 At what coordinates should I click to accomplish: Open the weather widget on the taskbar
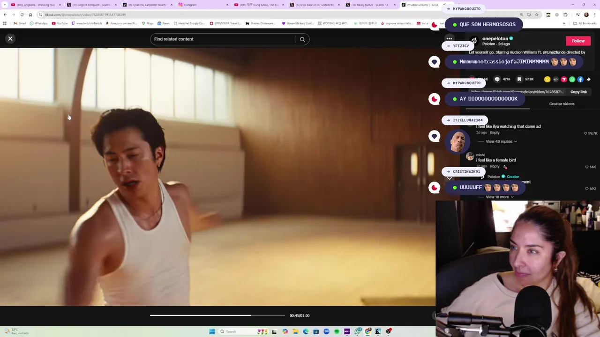pyautogui.click(x=16, y=331)
